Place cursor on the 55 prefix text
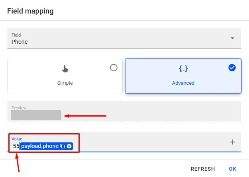Image resolution: width=249 pixels, height=177 pixels. [x=16, y=146]
